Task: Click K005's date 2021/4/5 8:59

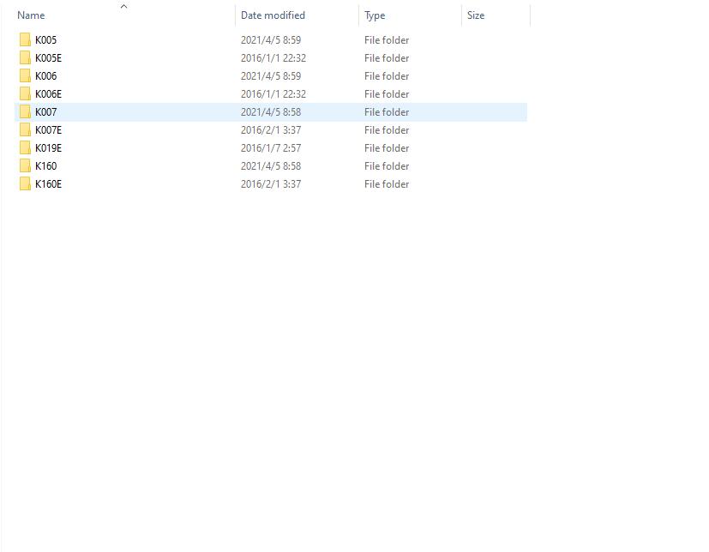Action: [271, 39]
